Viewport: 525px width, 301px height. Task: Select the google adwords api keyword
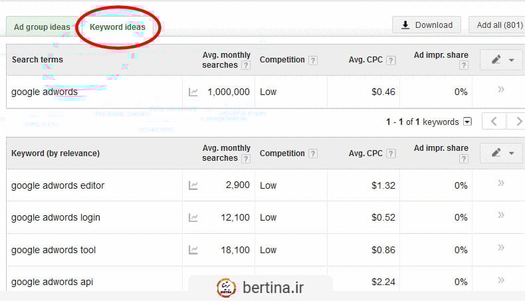tap(52, 282)
